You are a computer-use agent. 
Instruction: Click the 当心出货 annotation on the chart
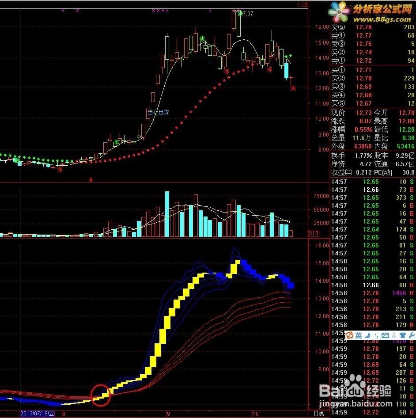157,112
